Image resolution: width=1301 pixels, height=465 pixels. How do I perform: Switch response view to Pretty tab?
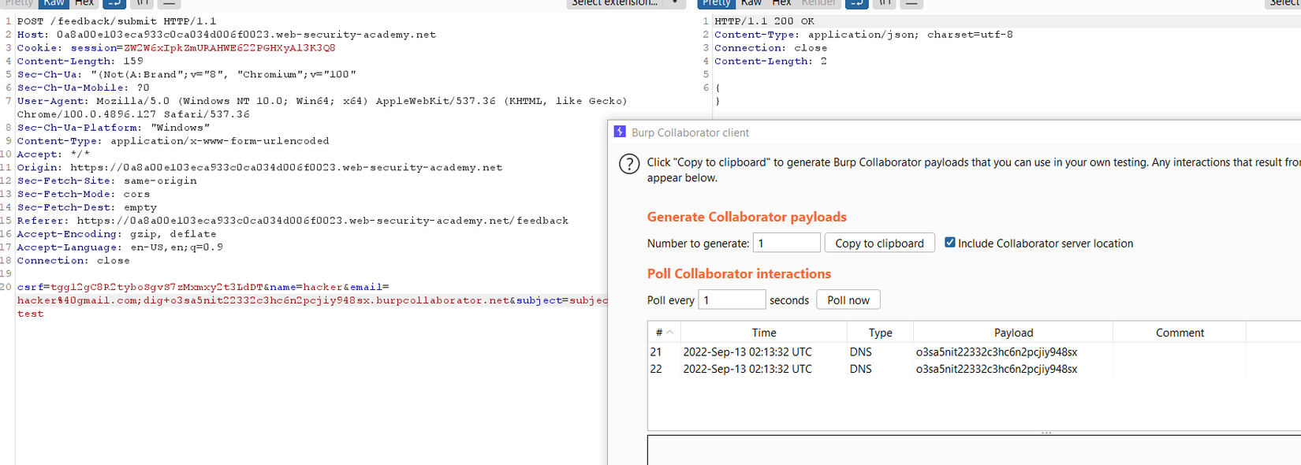coord(716,3)
